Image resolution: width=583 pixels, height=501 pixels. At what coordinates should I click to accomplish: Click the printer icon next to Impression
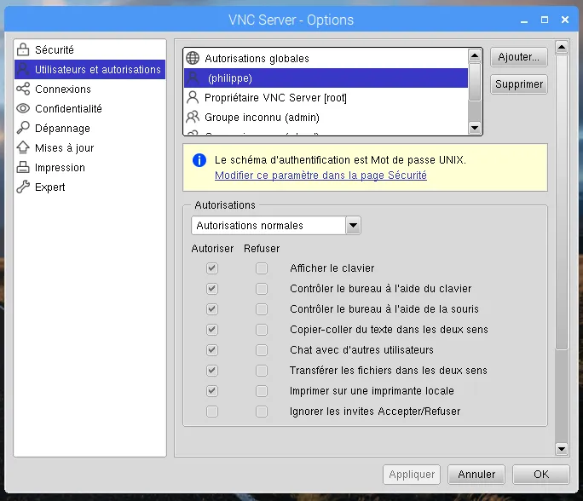point(23,167)
